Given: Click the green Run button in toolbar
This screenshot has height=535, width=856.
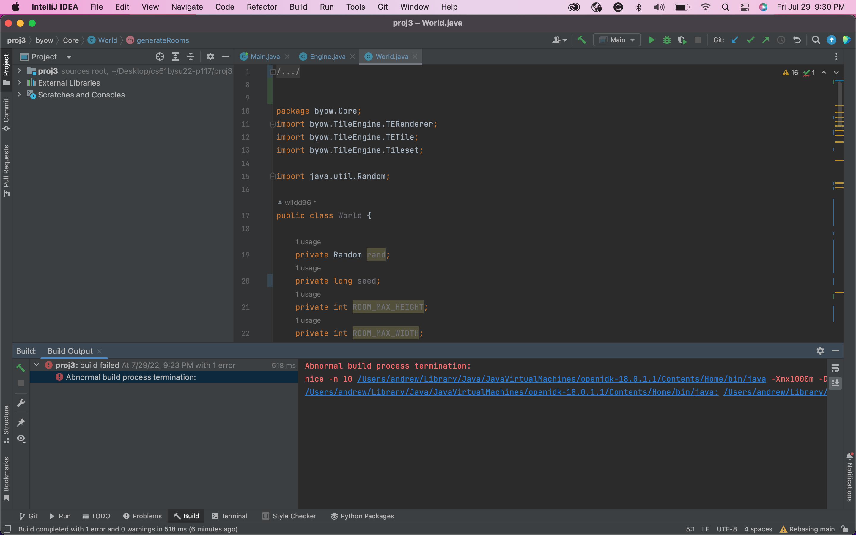Looking at the screenshot, I should 652,40.
